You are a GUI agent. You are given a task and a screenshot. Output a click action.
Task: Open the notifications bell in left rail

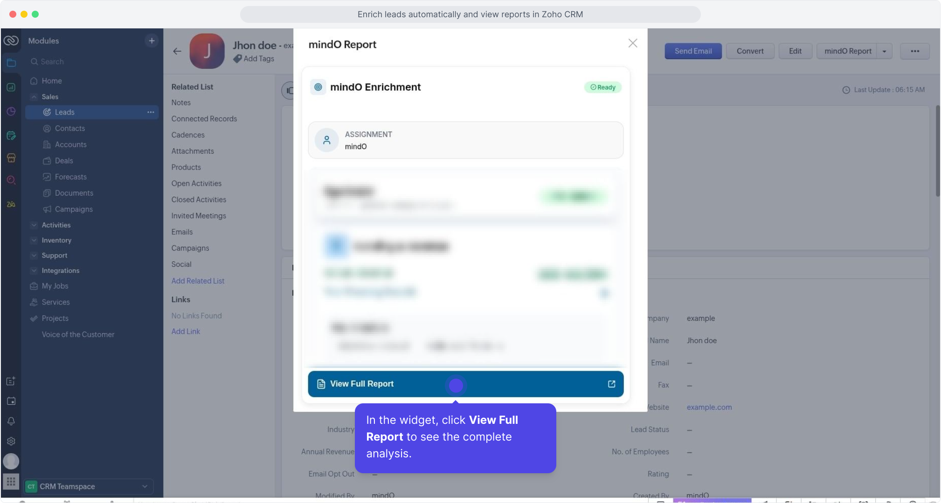(x=11, y=421)
